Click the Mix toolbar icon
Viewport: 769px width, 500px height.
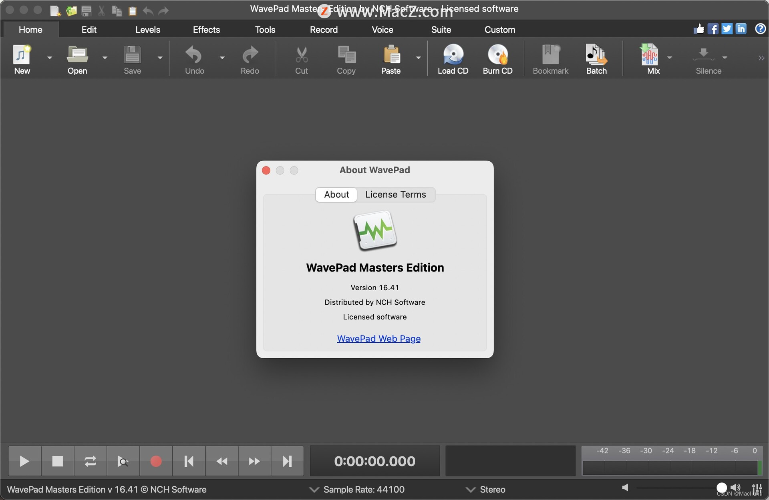tap(649, 54)
